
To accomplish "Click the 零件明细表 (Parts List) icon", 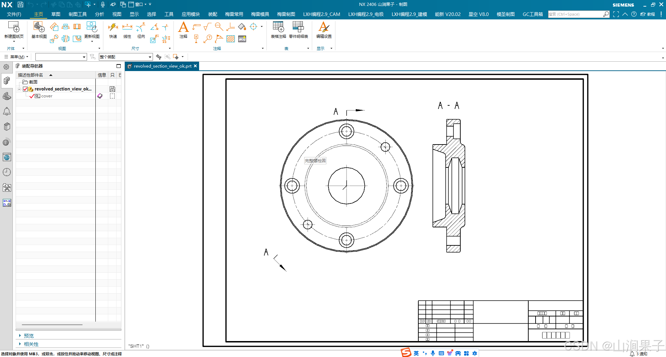I will 298,27.
